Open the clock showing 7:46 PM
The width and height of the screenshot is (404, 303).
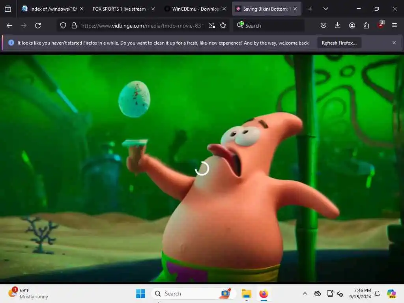(x=360, y=294)
